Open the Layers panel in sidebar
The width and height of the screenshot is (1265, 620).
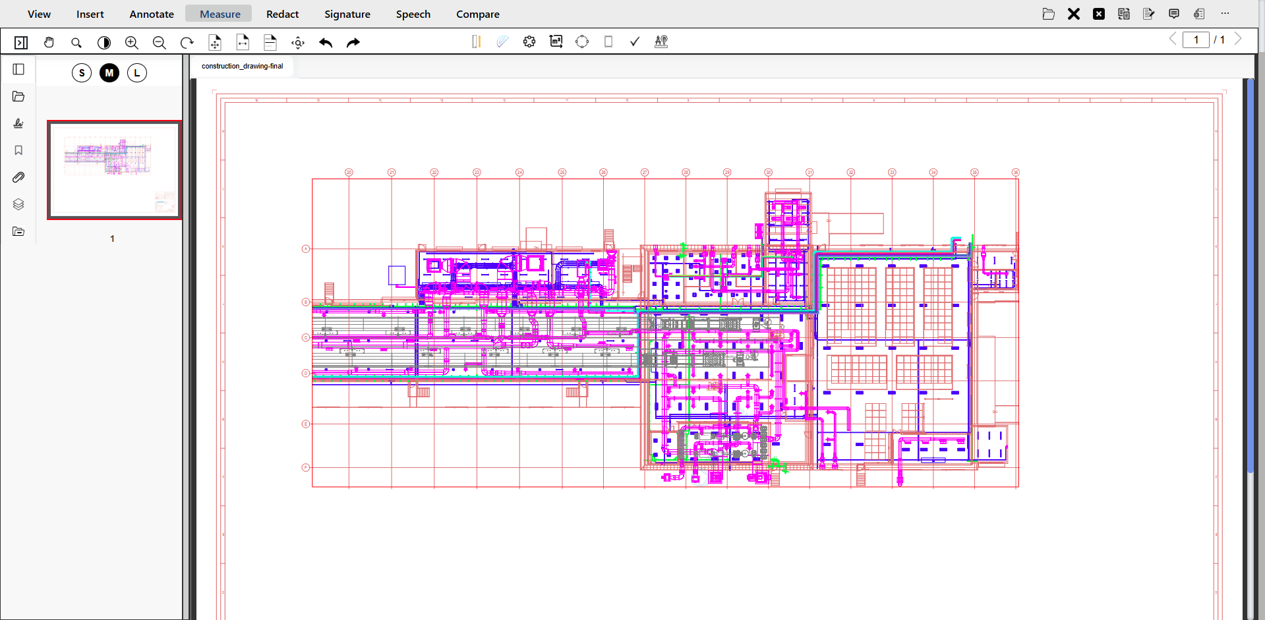18,204
